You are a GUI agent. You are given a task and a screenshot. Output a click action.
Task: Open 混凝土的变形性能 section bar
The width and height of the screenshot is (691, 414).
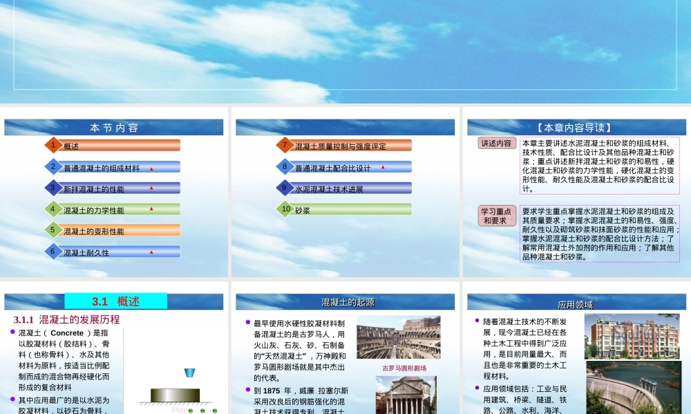point(119,230)
